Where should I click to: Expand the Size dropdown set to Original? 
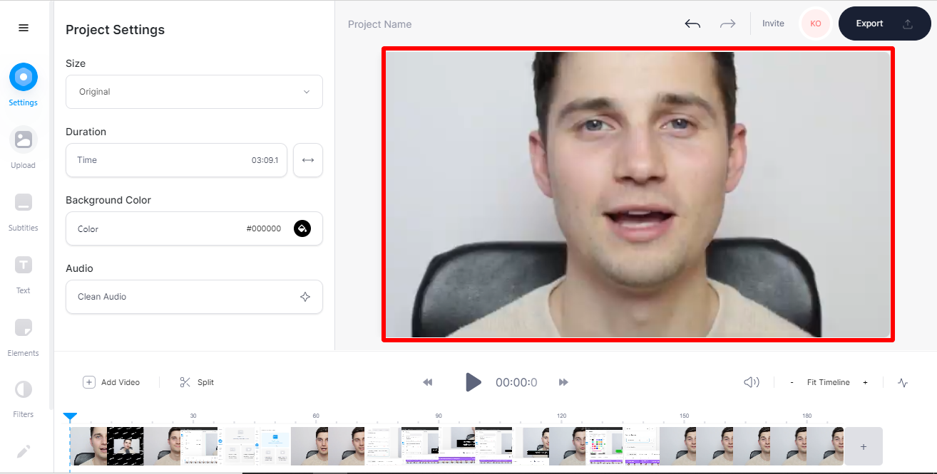pos(194,92)
